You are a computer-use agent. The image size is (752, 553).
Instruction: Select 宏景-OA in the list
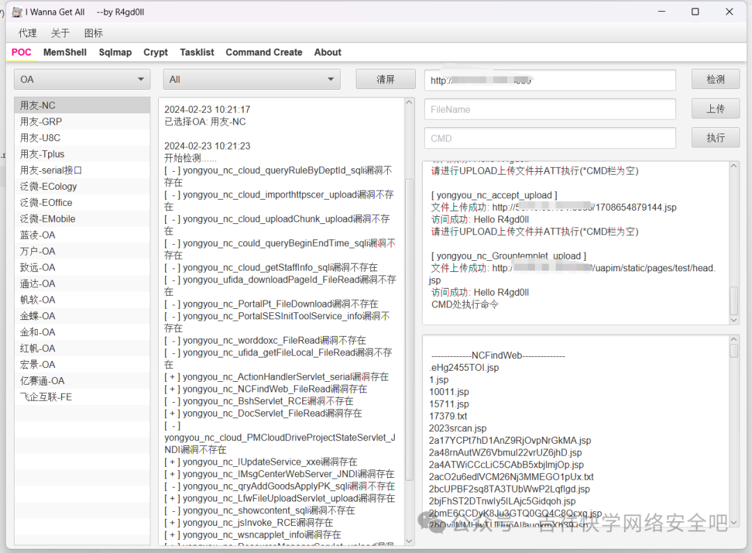coord(82,364)
